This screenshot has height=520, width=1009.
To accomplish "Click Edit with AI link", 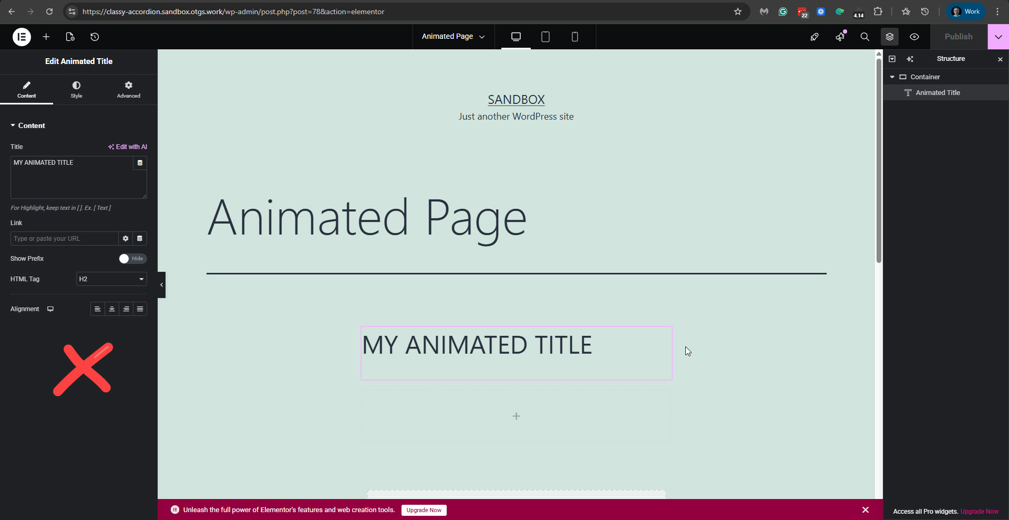I will pyautogui.click(x=128, y=147).
